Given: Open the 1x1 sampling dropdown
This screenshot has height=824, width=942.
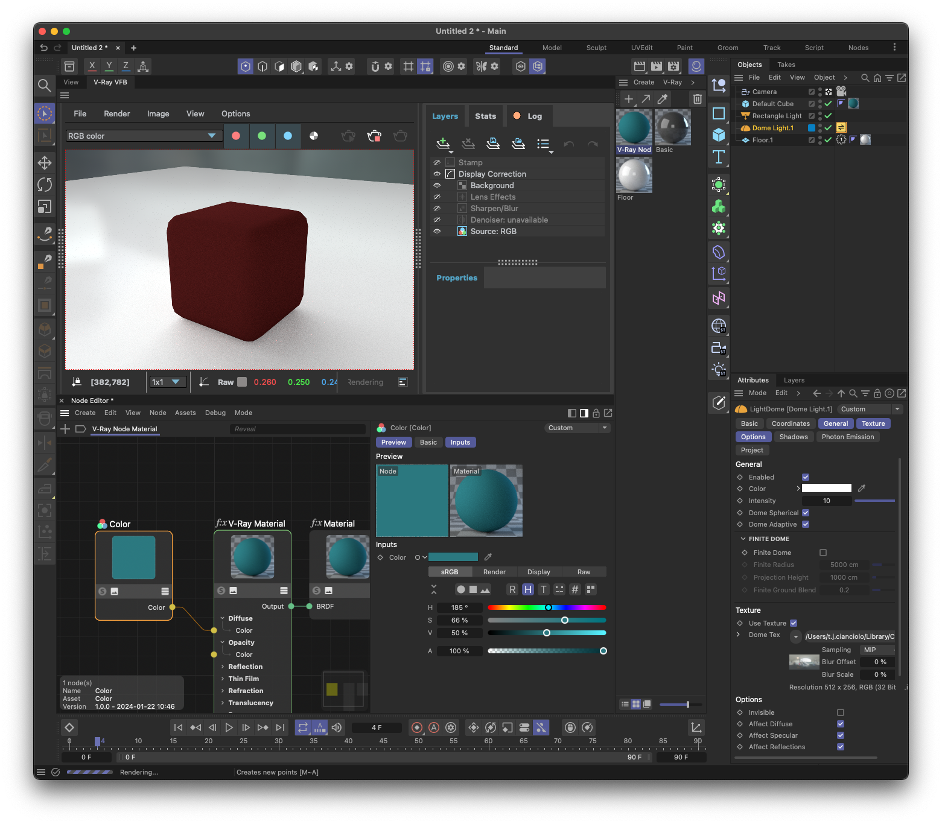Looking at the screenshot, I should [167, 382].
